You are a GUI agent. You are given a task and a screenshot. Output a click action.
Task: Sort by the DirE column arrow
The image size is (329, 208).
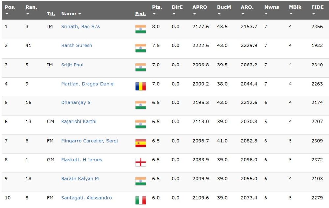coord(174,14)
